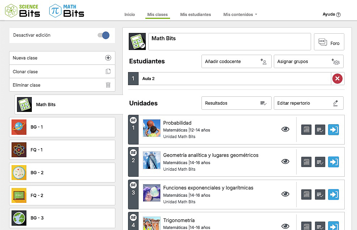The image size is (357, 230).
Task: Go to the Mis estudiantes tab
Action: [x=195, y=14]
